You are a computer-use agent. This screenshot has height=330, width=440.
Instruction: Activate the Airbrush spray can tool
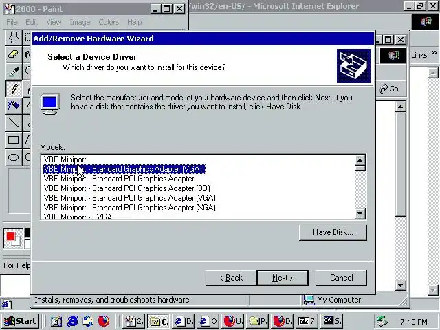(14, 105)
